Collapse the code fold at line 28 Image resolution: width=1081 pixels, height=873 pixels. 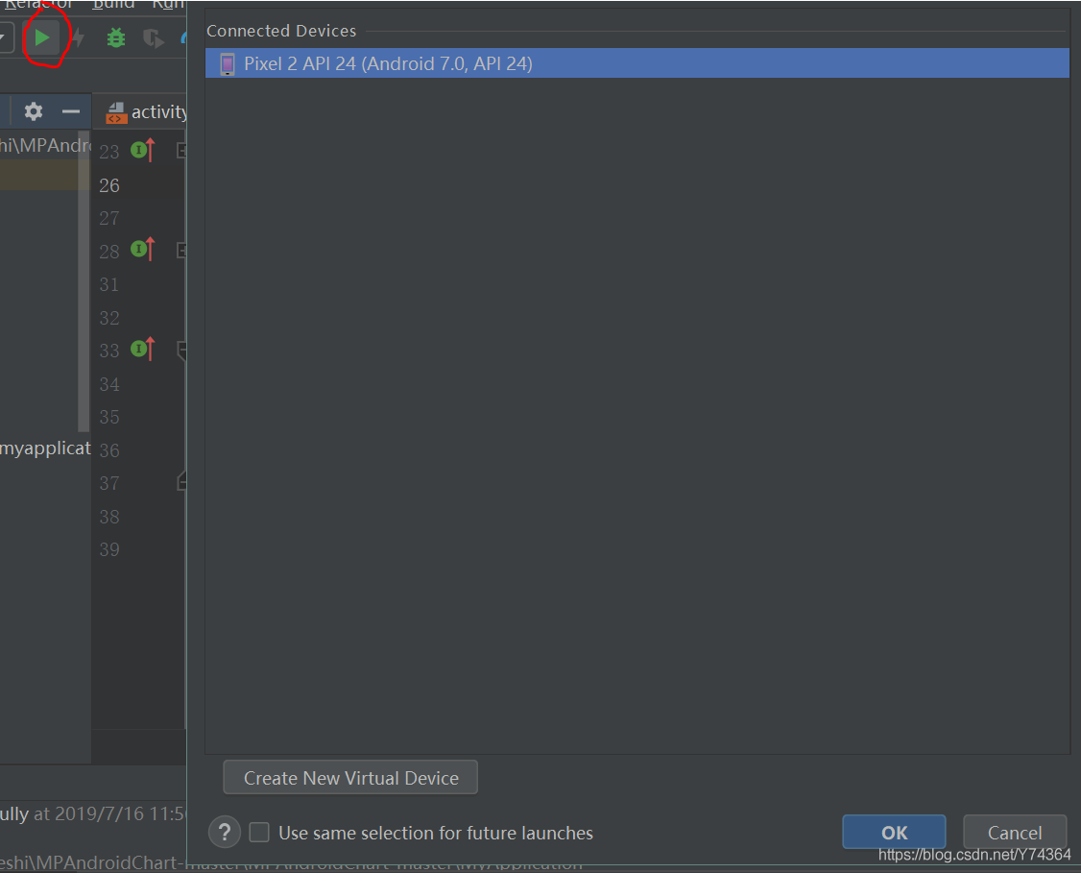coord(180,251)
